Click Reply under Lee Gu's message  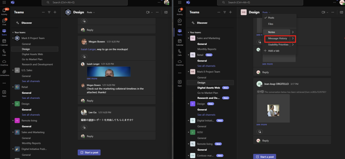(90, 136)
